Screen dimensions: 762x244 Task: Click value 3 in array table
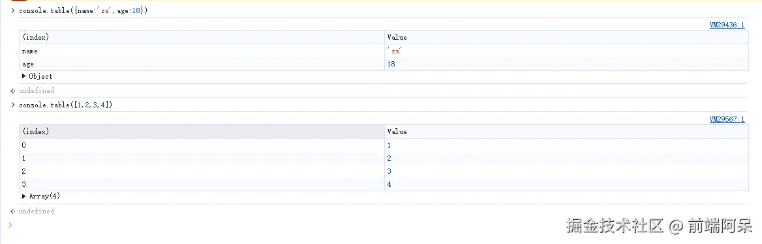pos(566,171)
